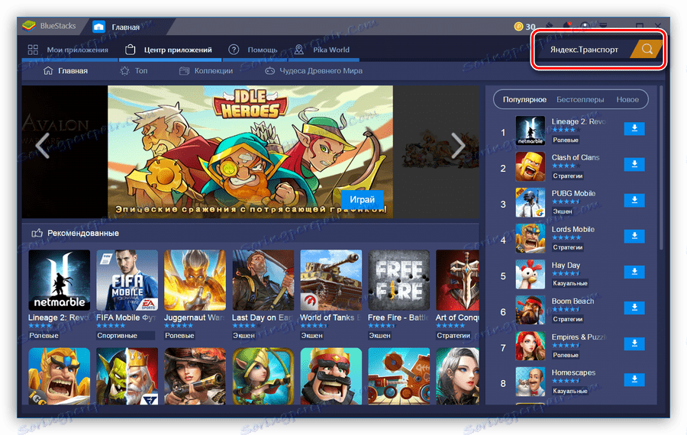Screen dimensions: 687x435
Task: Download Boom Beach
Action: 634,308
